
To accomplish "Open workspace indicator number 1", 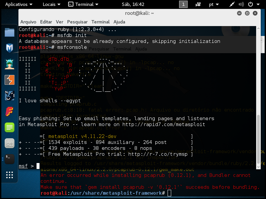I will pos(183,4).
